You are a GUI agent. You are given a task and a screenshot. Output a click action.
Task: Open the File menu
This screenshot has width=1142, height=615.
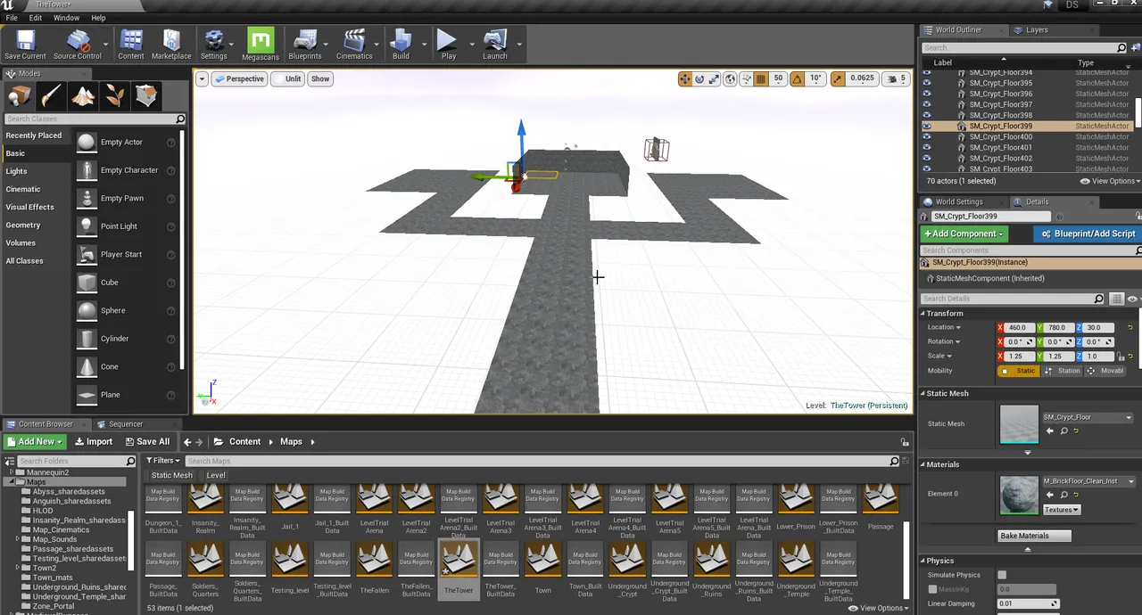coord(12,18)
